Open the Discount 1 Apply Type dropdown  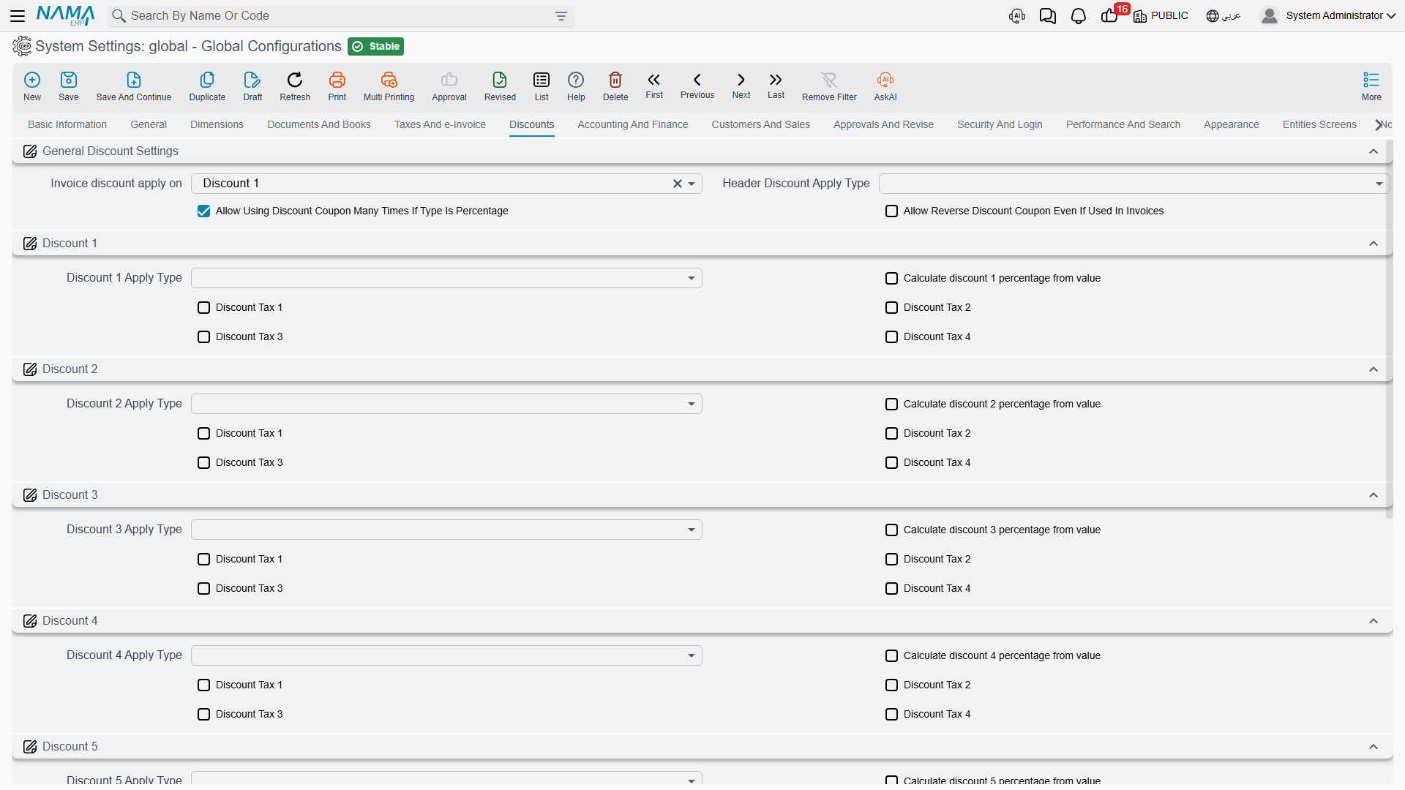[446, 278]
